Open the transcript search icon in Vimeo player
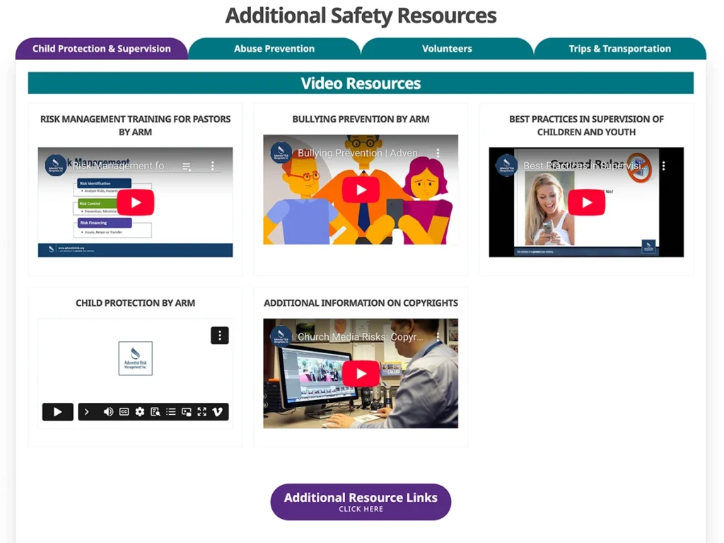 coord(155,412)
